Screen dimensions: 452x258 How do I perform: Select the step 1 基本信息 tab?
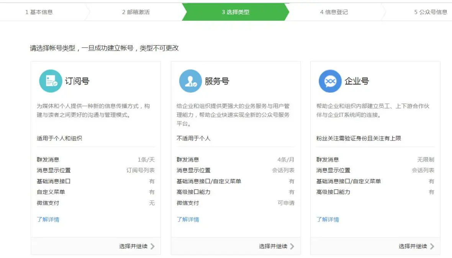coord(40,12)
